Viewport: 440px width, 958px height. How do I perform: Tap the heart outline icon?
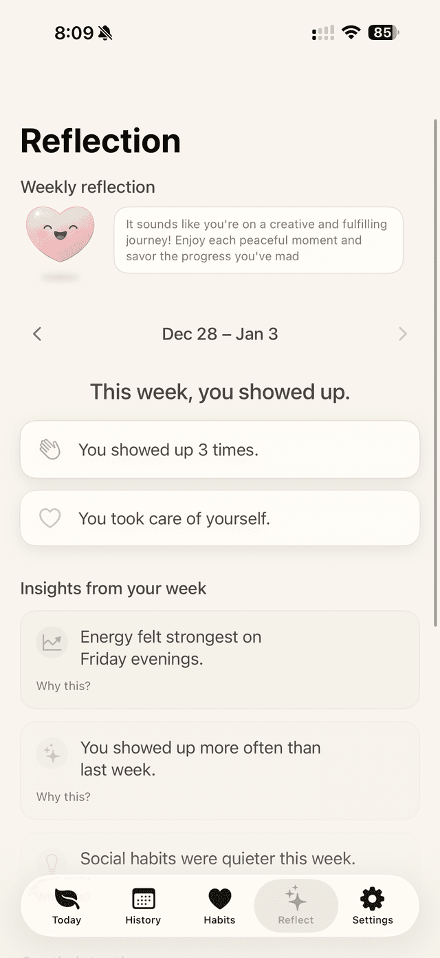point(50,519)
